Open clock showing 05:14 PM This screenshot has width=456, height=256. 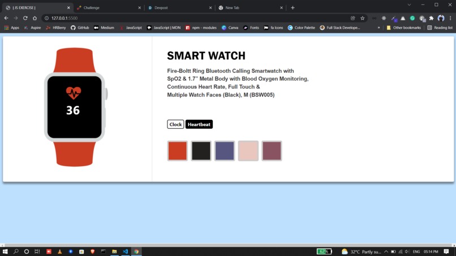click(x=431, y=251)
